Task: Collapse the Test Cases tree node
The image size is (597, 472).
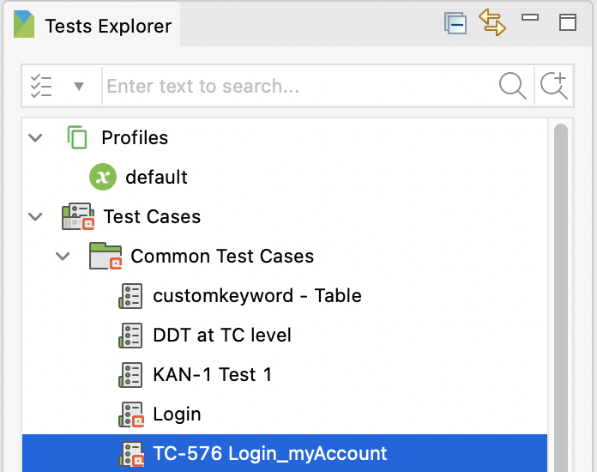Action: click(x=36, y=216)
